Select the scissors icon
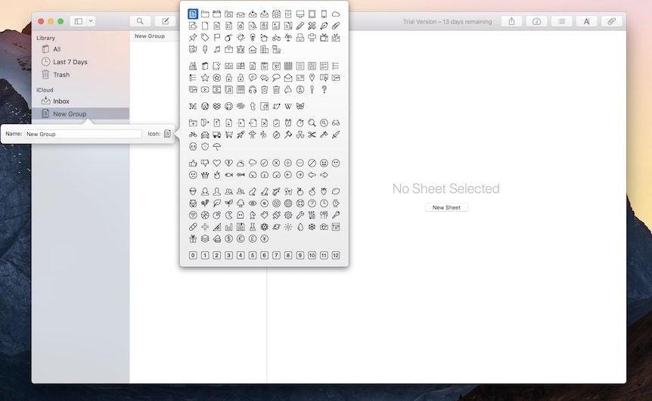652x401 pixels. [x=312, y=135]
